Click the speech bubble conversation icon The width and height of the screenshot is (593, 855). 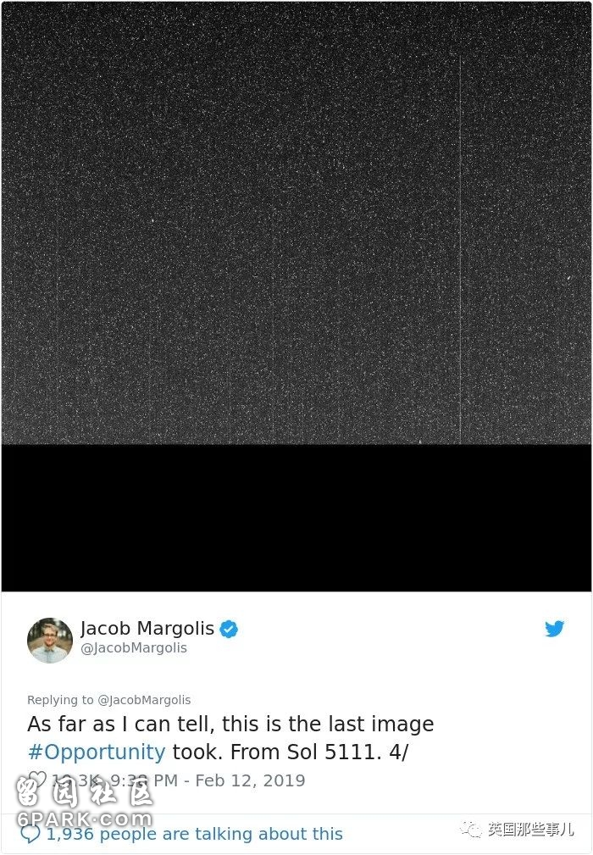point(30,834)
